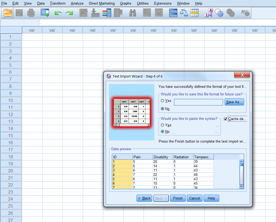This screenshot has width=276, height=222.
Task: Select Yes to save file format
Action: (x=162, y=101)
